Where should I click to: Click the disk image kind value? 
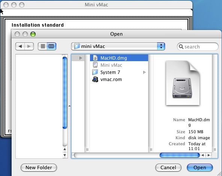point(199,138)
